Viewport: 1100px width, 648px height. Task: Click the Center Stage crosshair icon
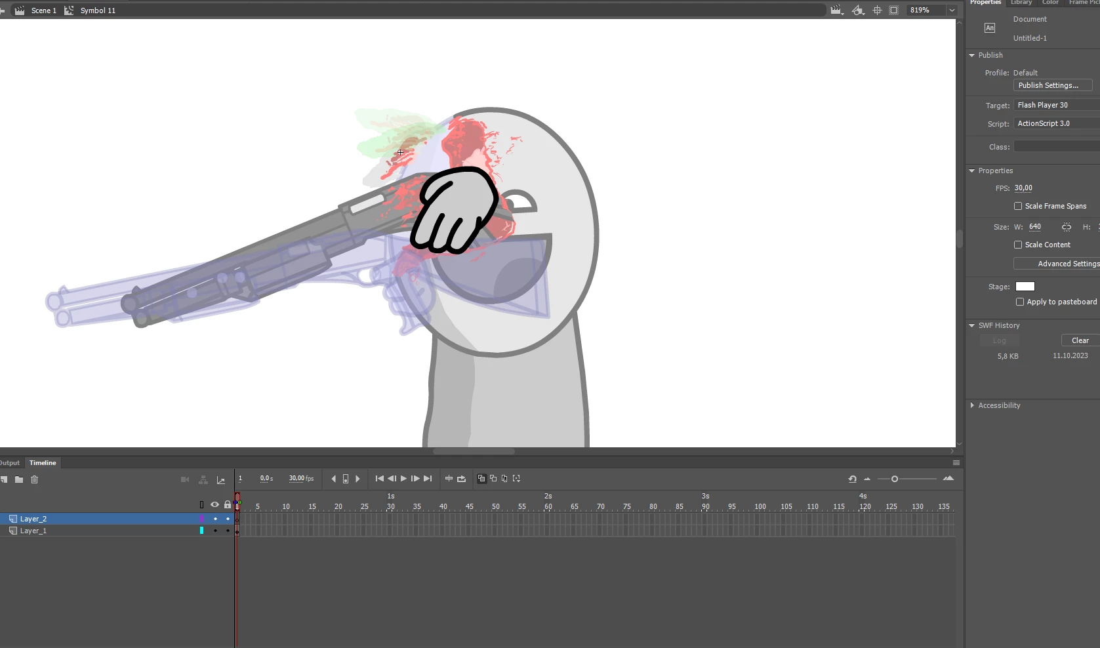[878, 10]
